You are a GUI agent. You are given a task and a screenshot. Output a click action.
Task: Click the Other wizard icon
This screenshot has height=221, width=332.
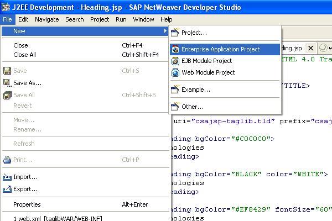(x=176, y=106)
